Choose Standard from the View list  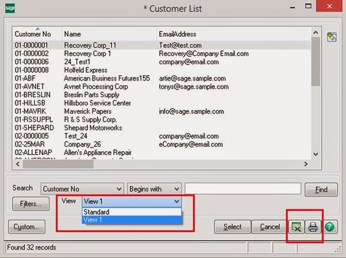click(x=132, y=212)
